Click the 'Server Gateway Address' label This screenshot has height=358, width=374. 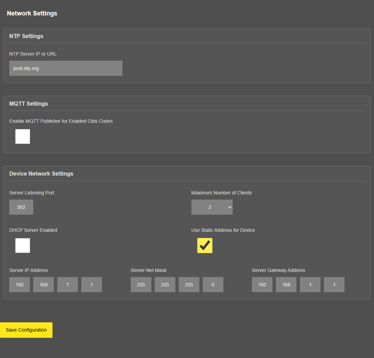coord(279,270)
